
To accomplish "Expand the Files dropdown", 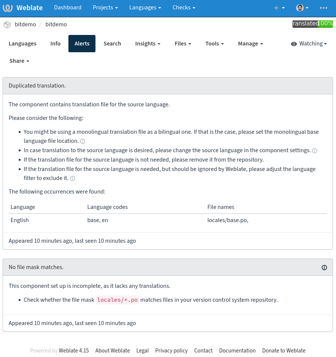I will (183, 44).
